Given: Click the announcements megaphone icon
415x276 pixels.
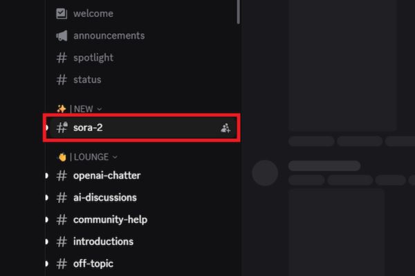Looking at the screenshot, I should 62,35.
